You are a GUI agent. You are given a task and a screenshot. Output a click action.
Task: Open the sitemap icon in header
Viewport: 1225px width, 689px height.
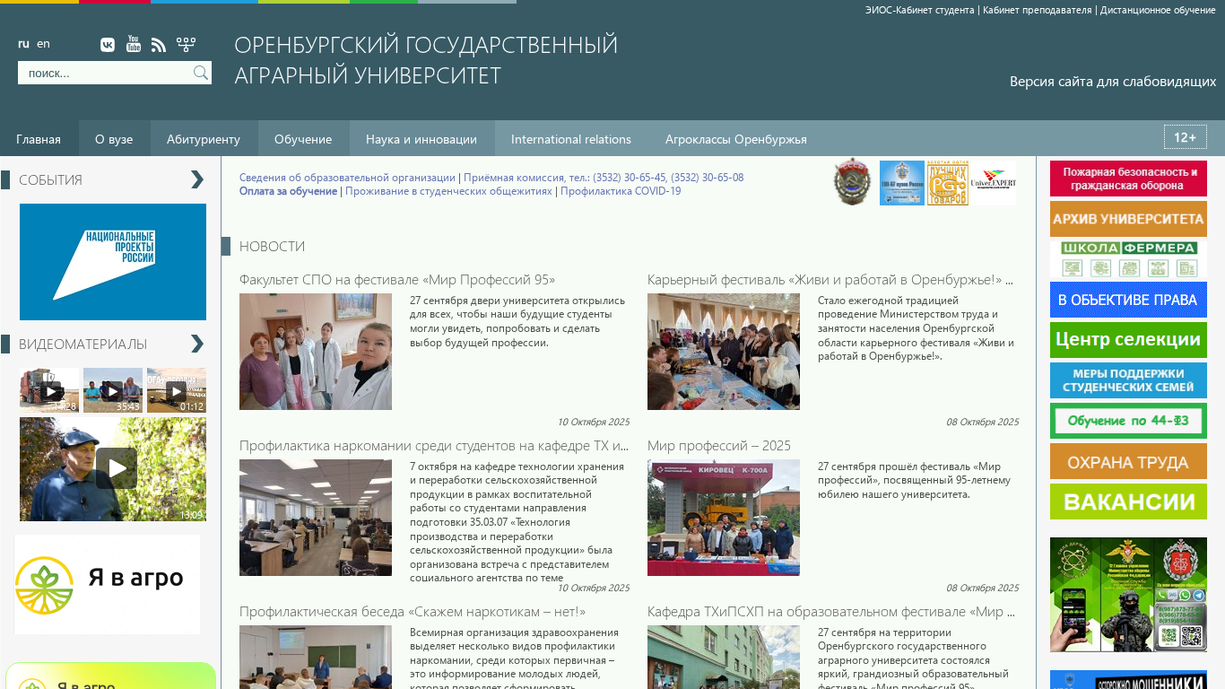(186, 44)
